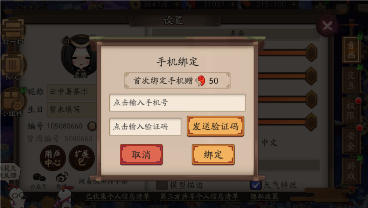Click the top volume slider handle

(x=311, y=53)
